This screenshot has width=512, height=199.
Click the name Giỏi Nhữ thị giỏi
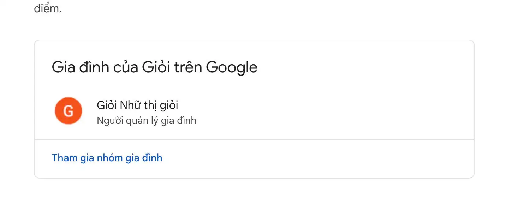pyautogui.click(x=137, y=105)
